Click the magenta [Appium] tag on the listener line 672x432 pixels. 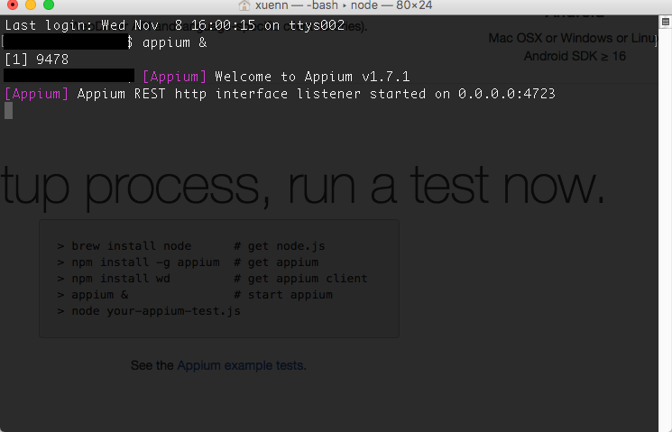36,94
